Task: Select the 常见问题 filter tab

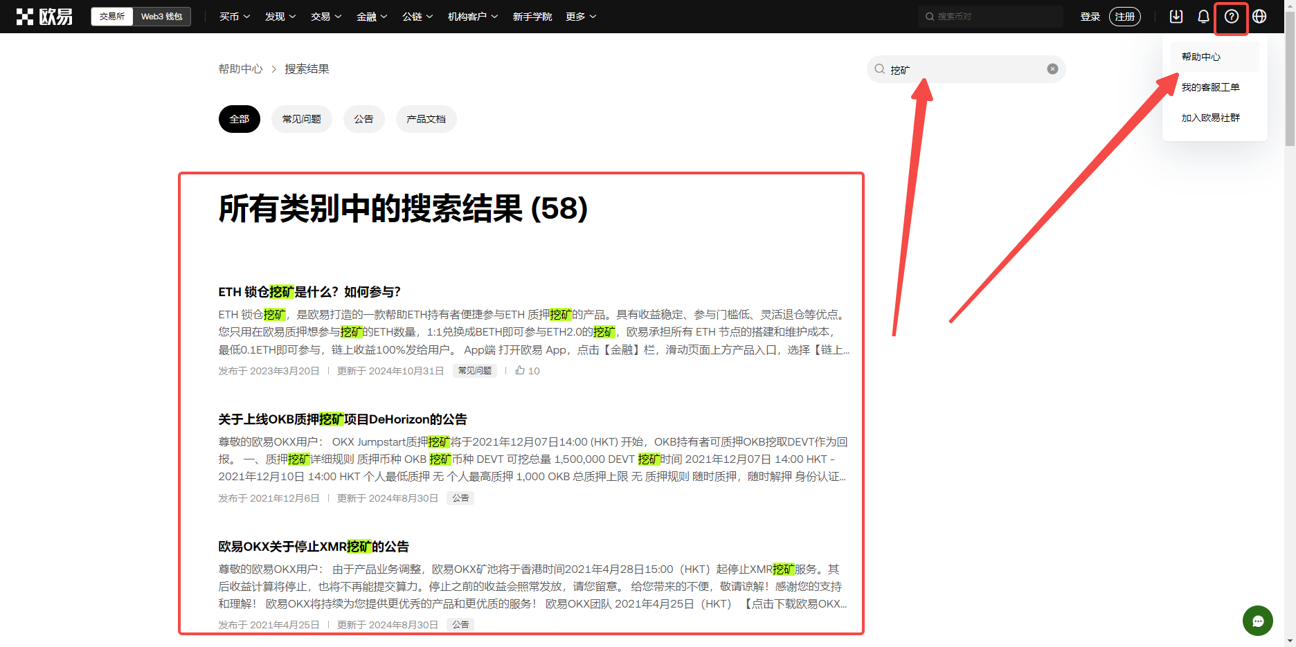Action: 302,119
